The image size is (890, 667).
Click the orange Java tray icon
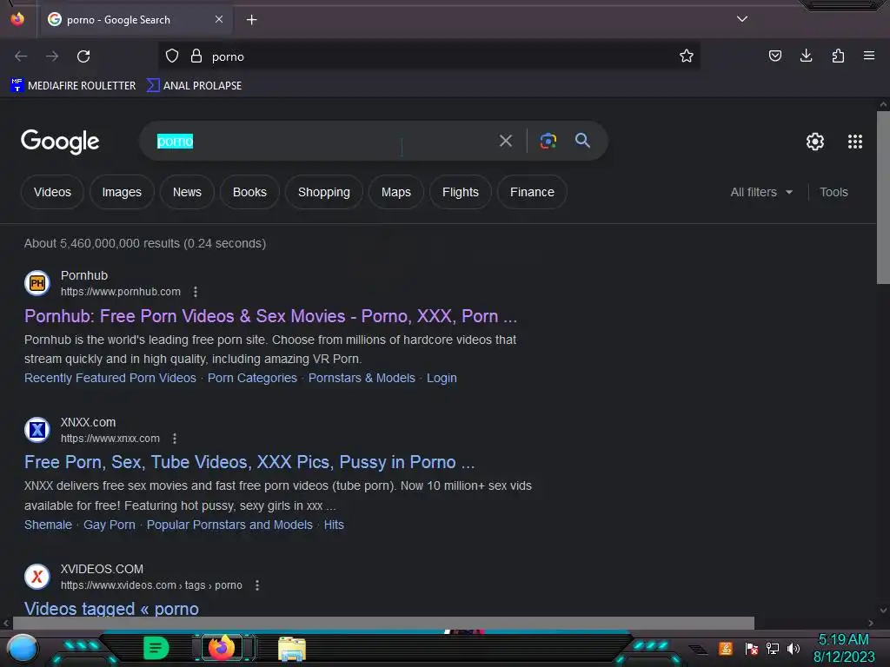pyautogui.click(x=726, y=648)
